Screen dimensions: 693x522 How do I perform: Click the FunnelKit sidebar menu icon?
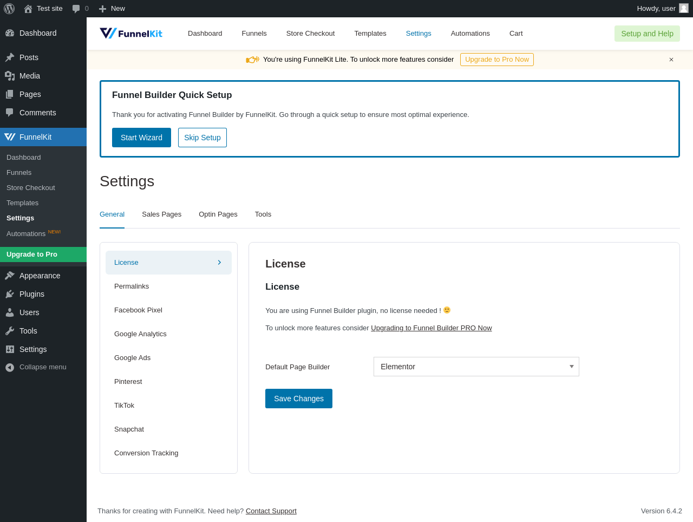point(10,137)
